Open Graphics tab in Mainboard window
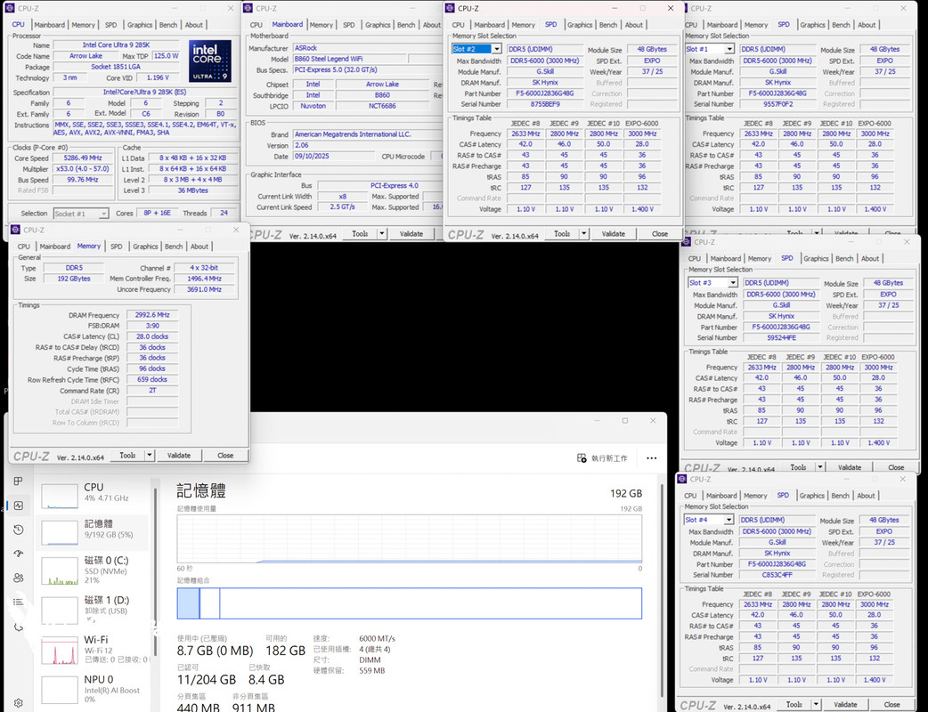The width and height of the screenshot is (928, 712). tap(378, 25)
